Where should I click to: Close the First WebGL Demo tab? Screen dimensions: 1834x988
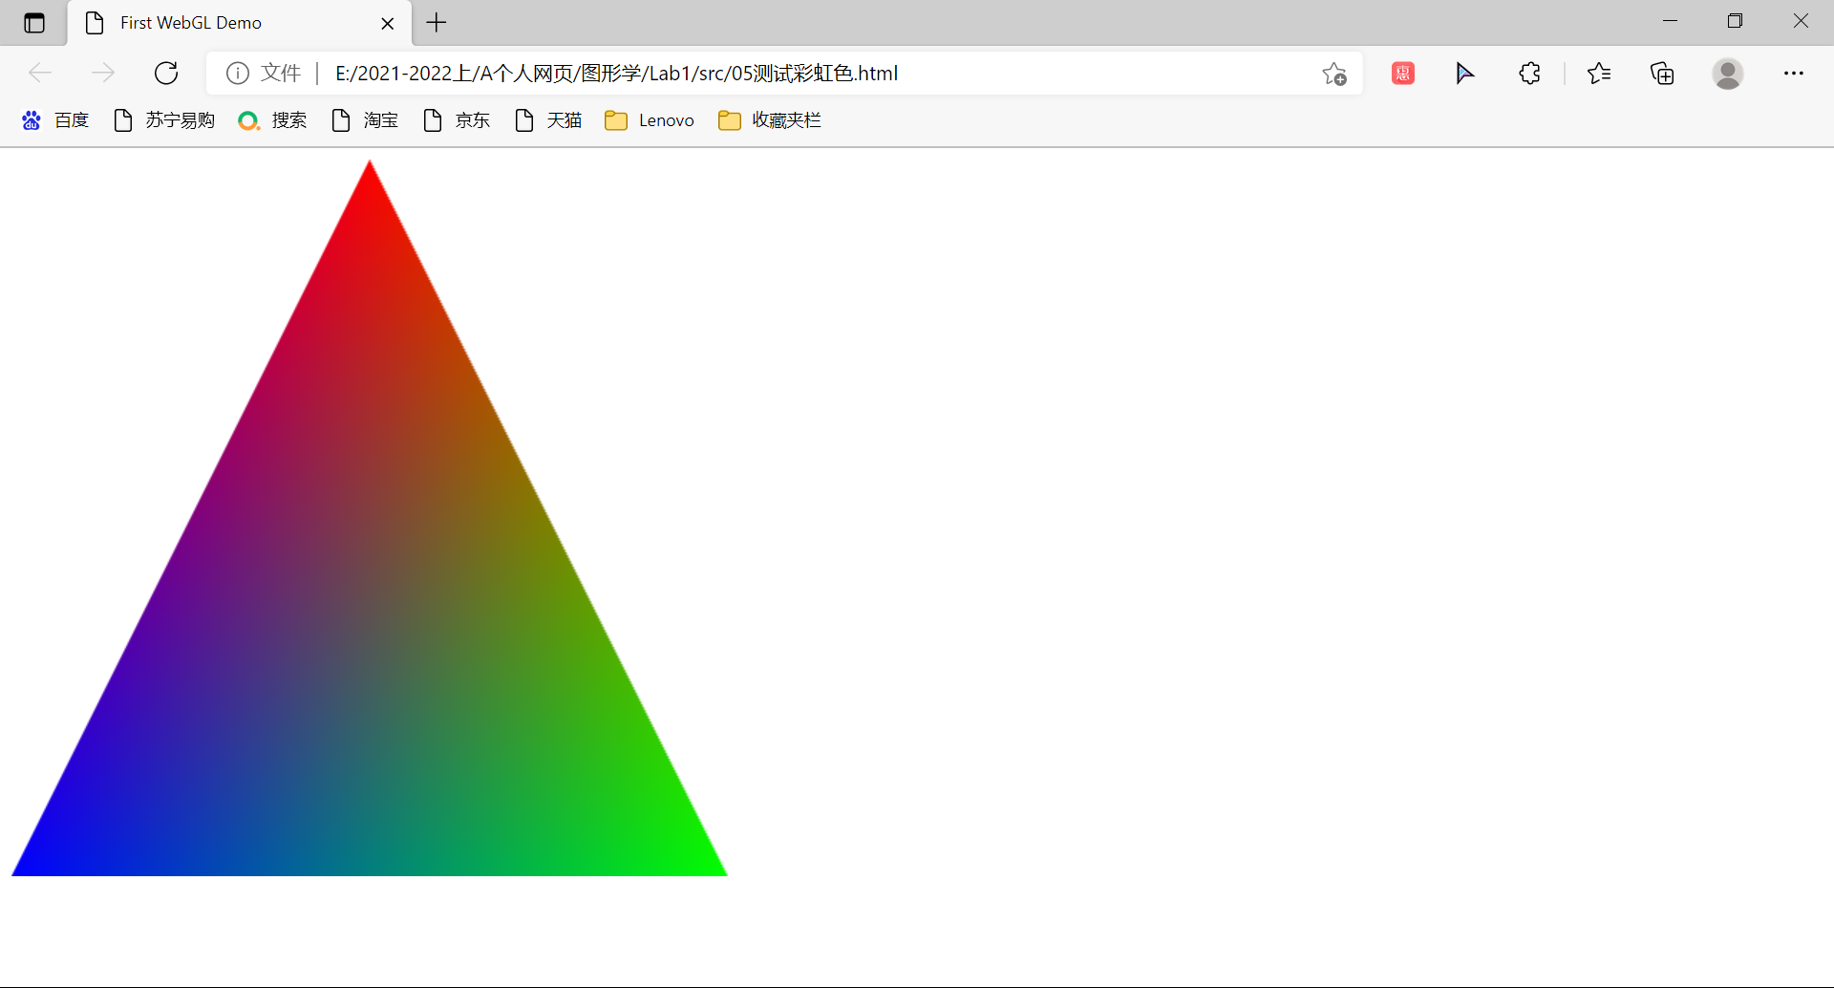click(x=388, y=23)
